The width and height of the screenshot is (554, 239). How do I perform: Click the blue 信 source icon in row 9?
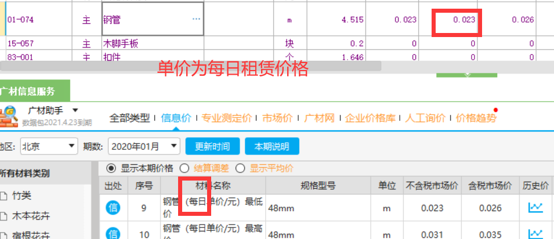coord(114,207)
